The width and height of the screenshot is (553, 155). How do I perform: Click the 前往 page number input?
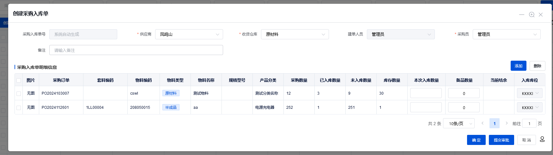click(529, 124)
